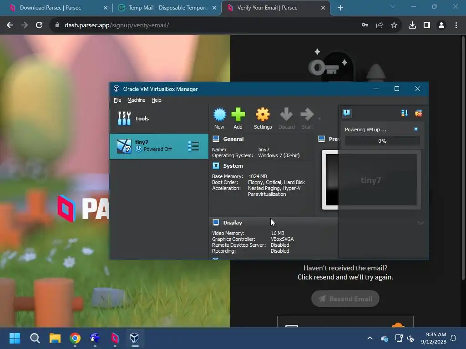
Task: Reload the Parsec page
Action: pyautogui.click(x=39, y=25)
